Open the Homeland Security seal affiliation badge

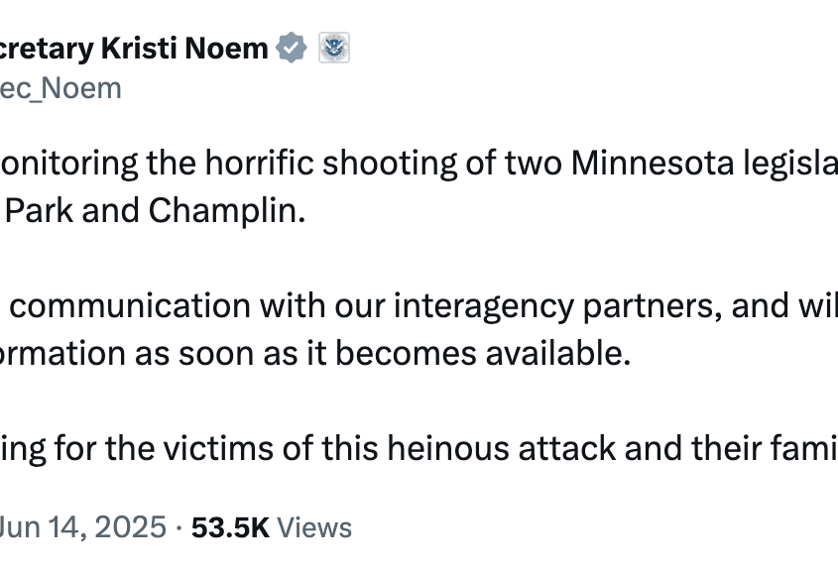click(334, 48)
